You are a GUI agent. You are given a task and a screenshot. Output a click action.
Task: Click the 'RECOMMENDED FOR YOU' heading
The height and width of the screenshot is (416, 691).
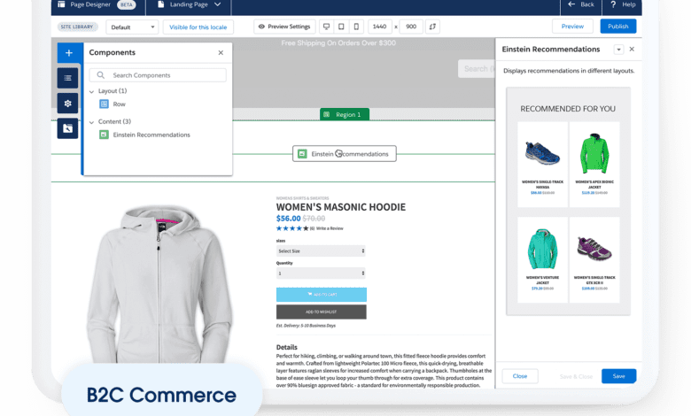pyautogui.click(x=568, y=109)
